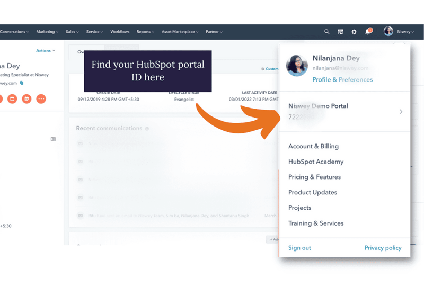Select Account & Billing from account menu

(313, 146)
